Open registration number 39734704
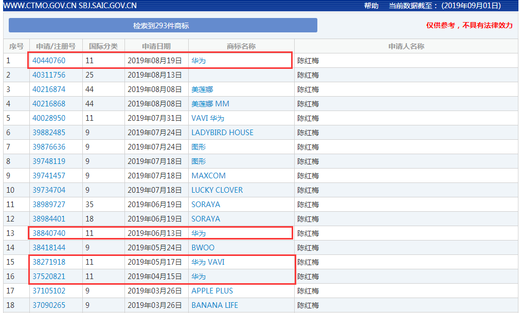Image resolution: width=520 pixels, height=313 pixels. [x=49, y=190]
